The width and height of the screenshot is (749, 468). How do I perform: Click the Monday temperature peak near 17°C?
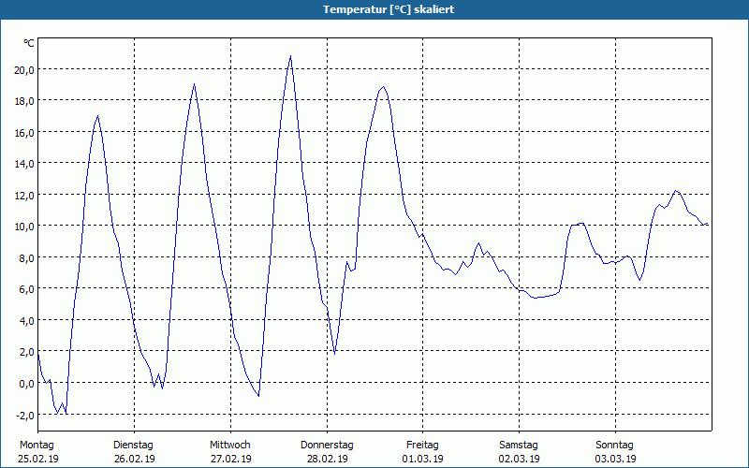tap(97, 116)
